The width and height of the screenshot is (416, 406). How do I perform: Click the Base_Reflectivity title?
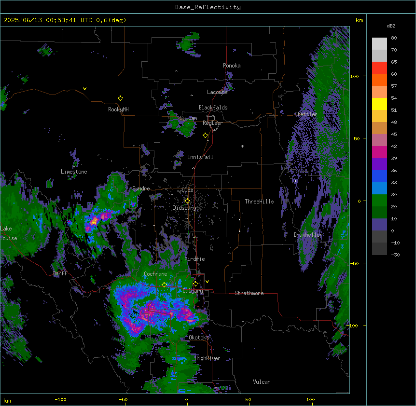click(208, 7)
